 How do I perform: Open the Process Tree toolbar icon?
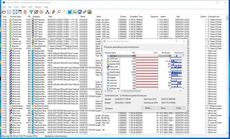48,12
